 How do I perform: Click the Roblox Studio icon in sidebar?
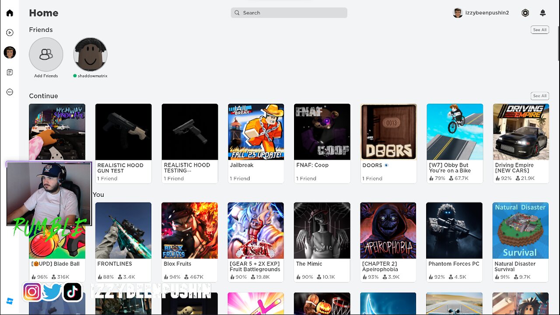point(10,301)
